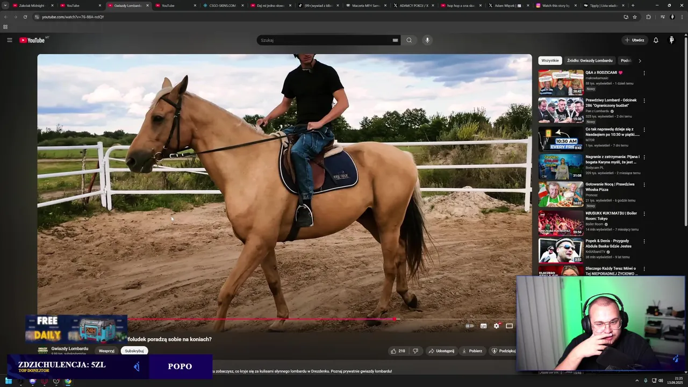The width and height of the screenshot is (688, 387).
Task: Open video settings gear
Action: pyautogui.click(x=496, y=326)
